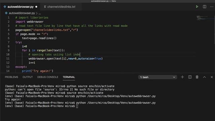
Task: Click the terminal input cursor at the last prompt
Action: click(x=77, y=106)
